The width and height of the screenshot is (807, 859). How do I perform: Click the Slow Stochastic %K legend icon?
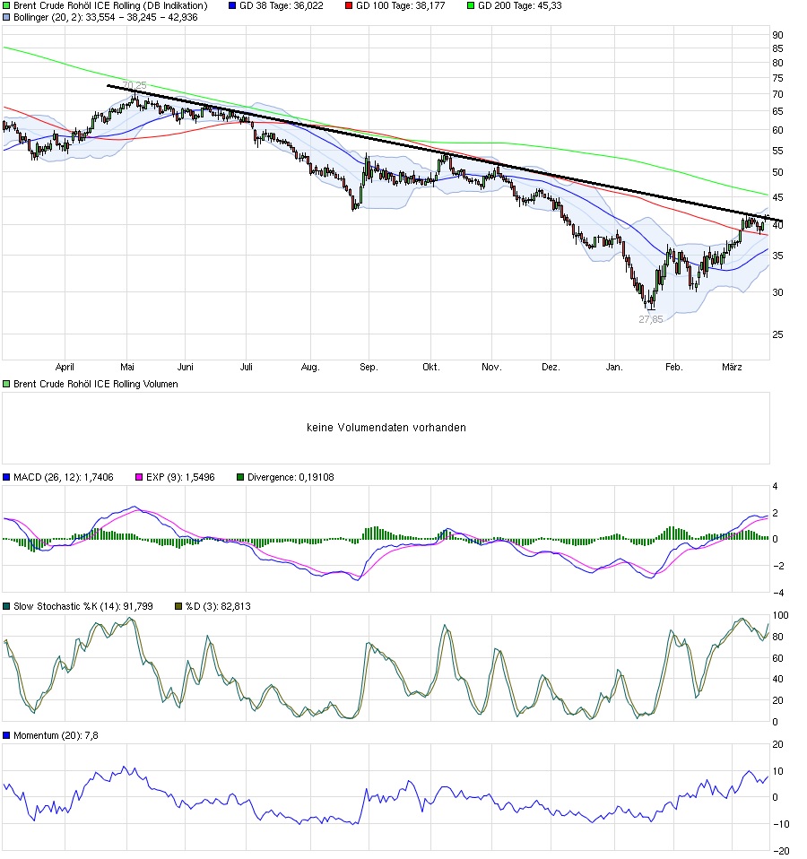(6, 605)
